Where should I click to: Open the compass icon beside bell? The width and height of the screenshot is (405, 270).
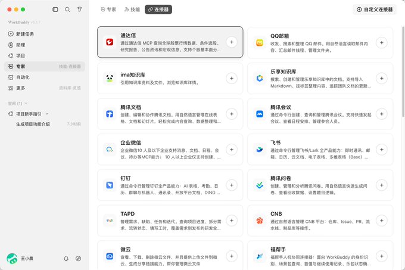[78, 258]
